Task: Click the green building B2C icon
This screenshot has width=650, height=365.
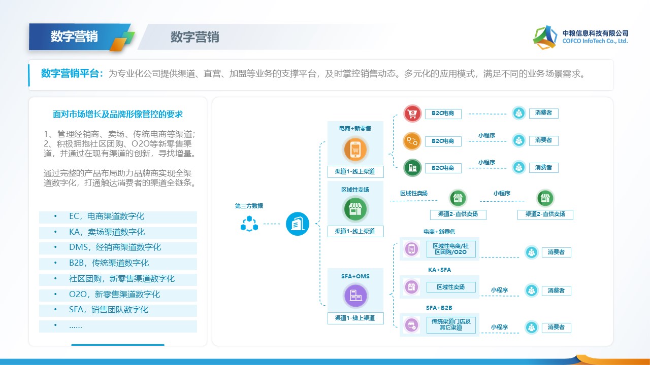Action: point(412,167)
